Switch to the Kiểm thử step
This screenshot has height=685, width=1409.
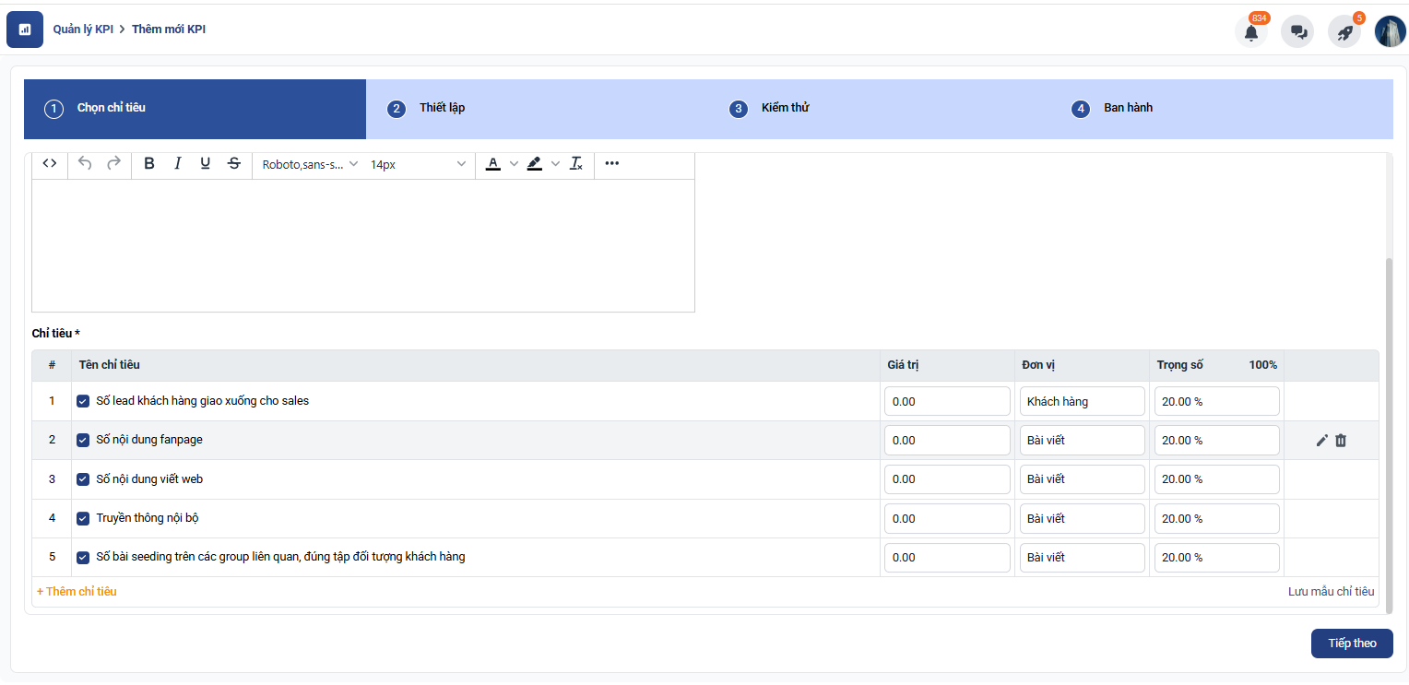click(x=784, y=108)
